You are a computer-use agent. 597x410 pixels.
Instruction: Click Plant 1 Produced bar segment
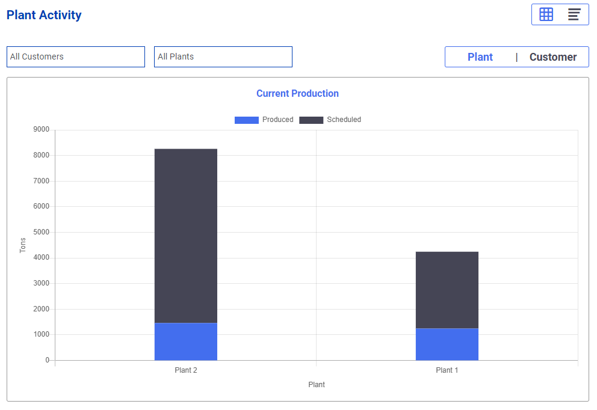tap(447, 344)
